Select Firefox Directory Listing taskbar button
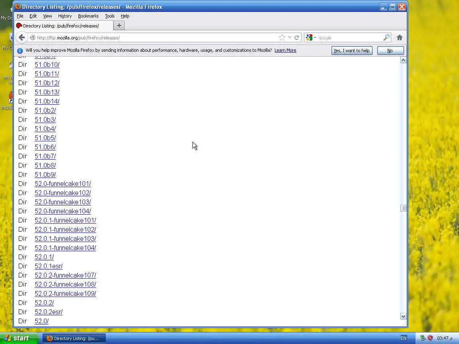459x344 pixels. (74, 338)
